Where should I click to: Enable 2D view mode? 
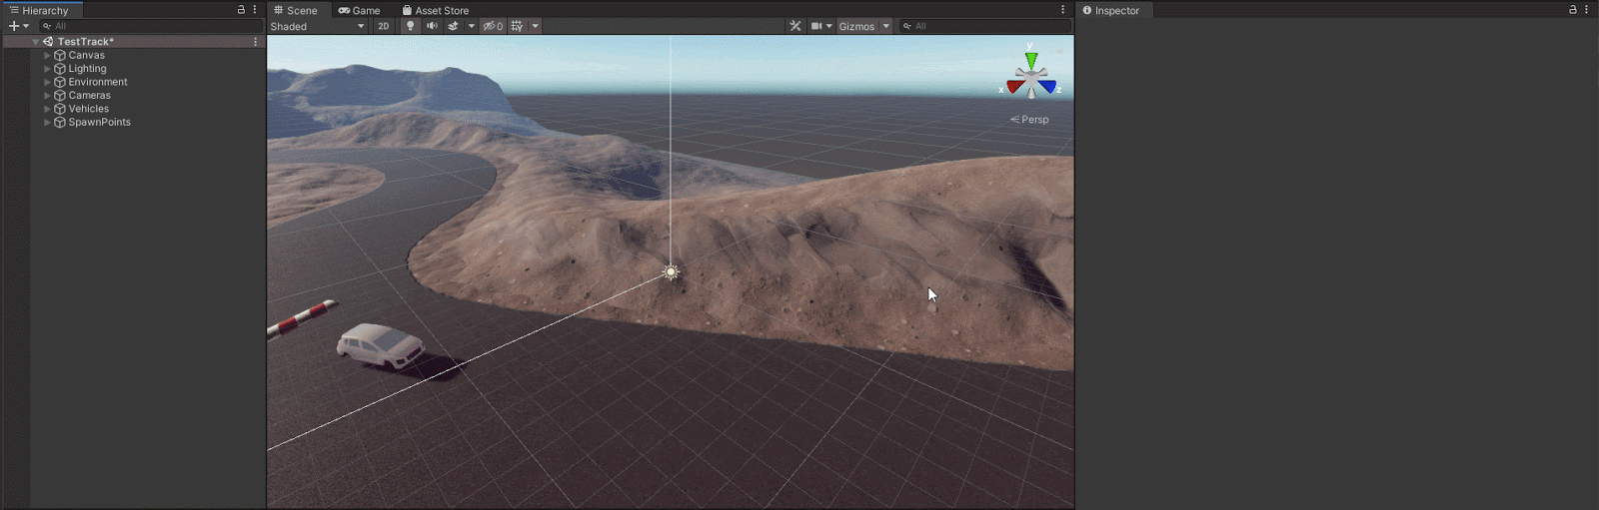pyautogui.click(x=384, y=26)
